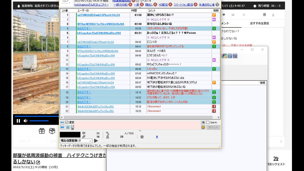Click the コメント column header
Image resolution: width=304 pixels, height=171 pixels.
(152, 10)
